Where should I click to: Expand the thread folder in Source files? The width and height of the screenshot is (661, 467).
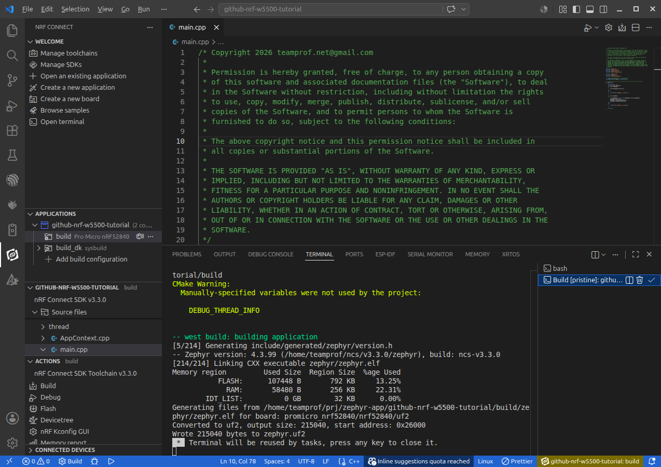[44, 327]
